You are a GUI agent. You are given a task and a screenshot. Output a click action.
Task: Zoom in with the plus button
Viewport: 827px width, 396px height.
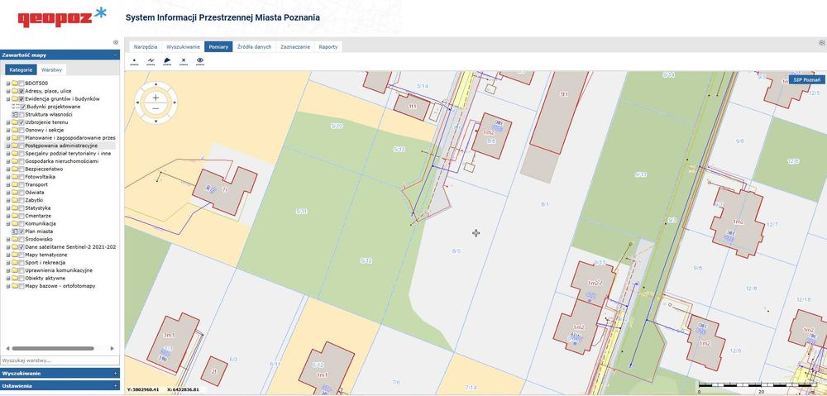[155, 98]
